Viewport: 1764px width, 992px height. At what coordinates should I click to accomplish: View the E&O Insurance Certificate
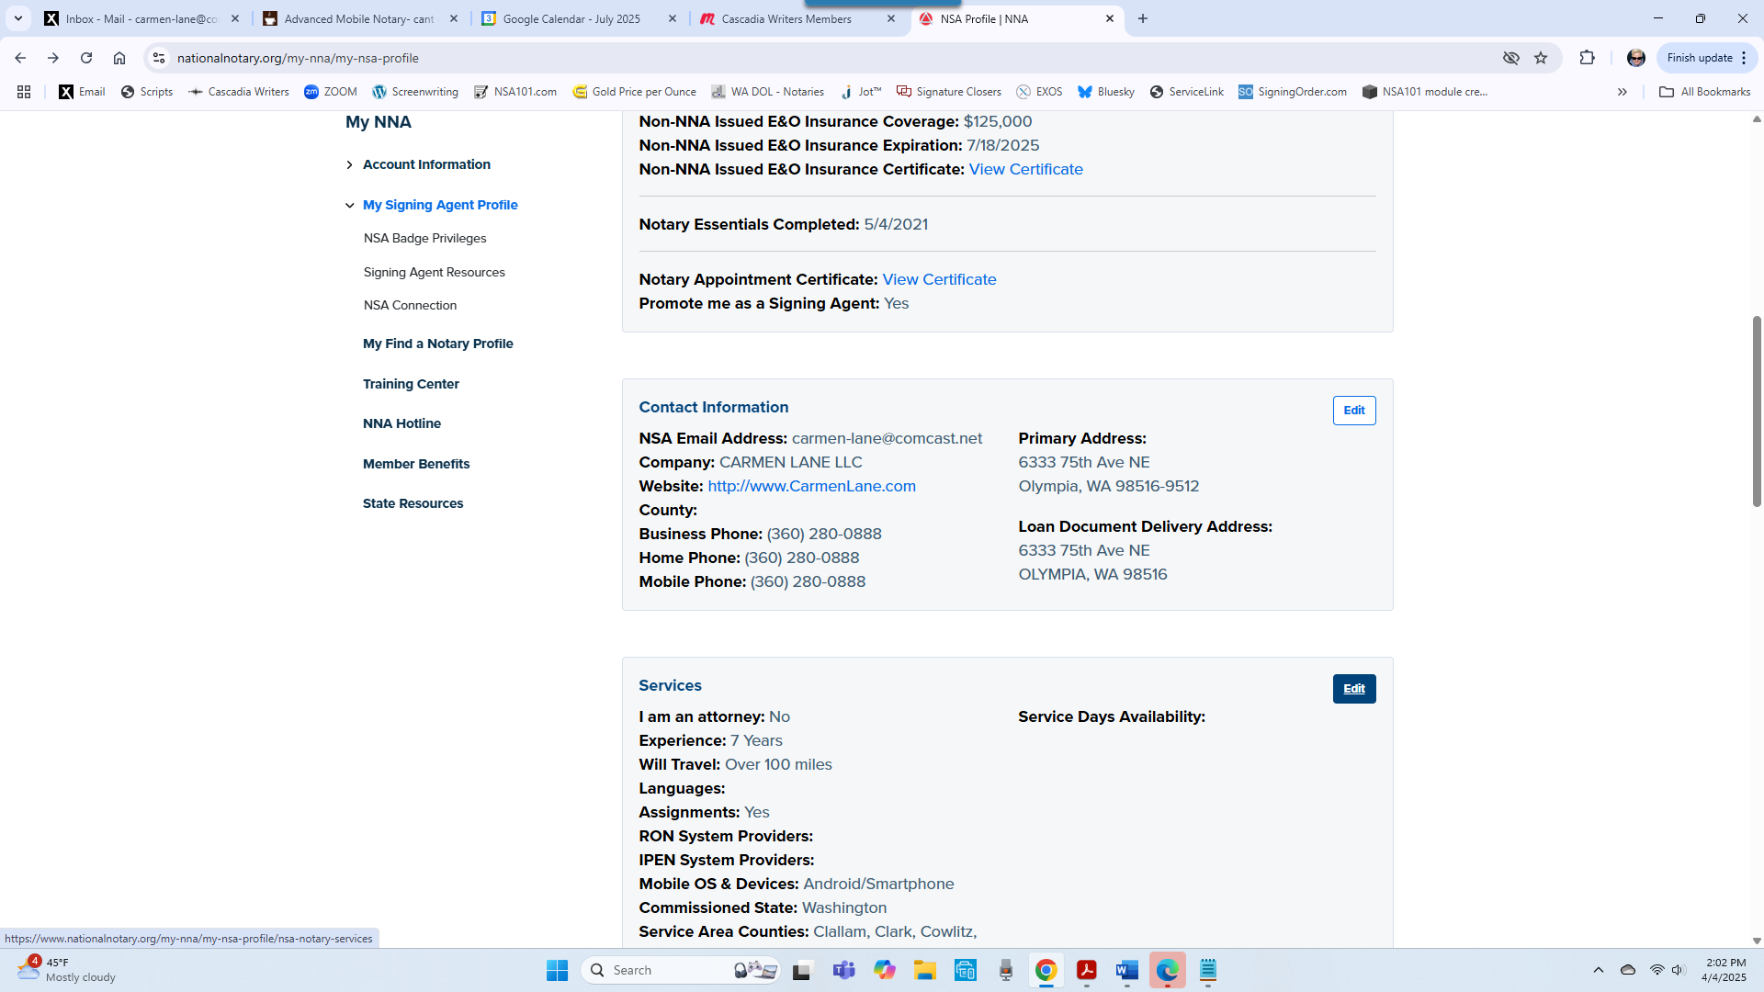tap(1025, 169)
